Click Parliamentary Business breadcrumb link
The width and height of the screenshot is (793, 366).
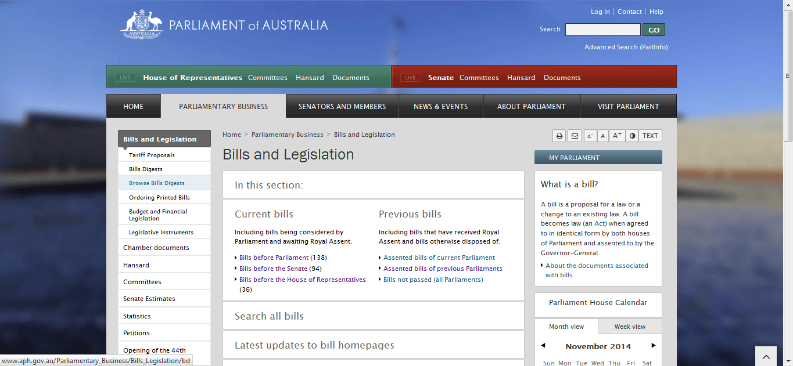coord(288,135)
